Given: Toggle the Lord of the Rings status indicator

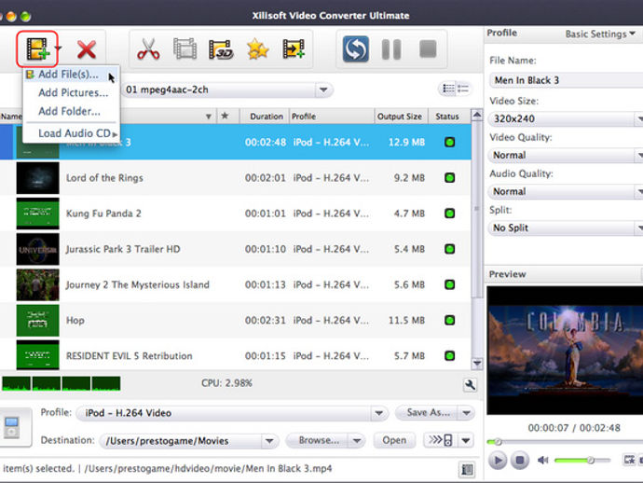Looking at the screenshot, I should point(450,178).
